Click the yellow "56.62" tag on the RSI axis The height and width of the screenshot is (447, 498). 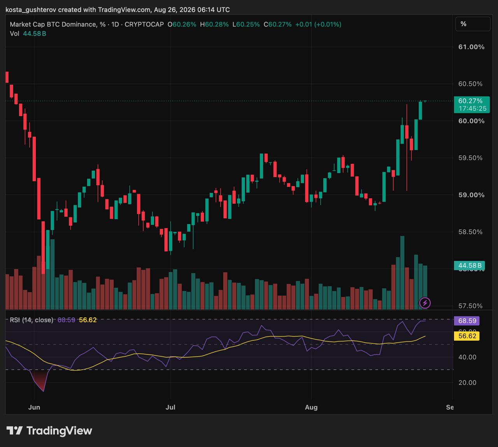(467, 336)
